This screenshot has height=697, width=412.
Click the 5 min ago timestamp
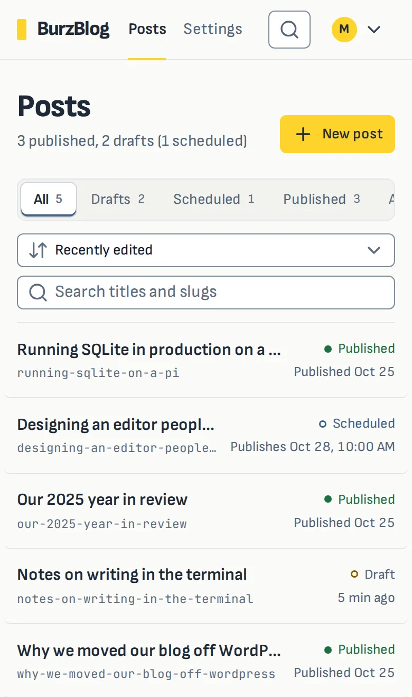tap(367, 598)
